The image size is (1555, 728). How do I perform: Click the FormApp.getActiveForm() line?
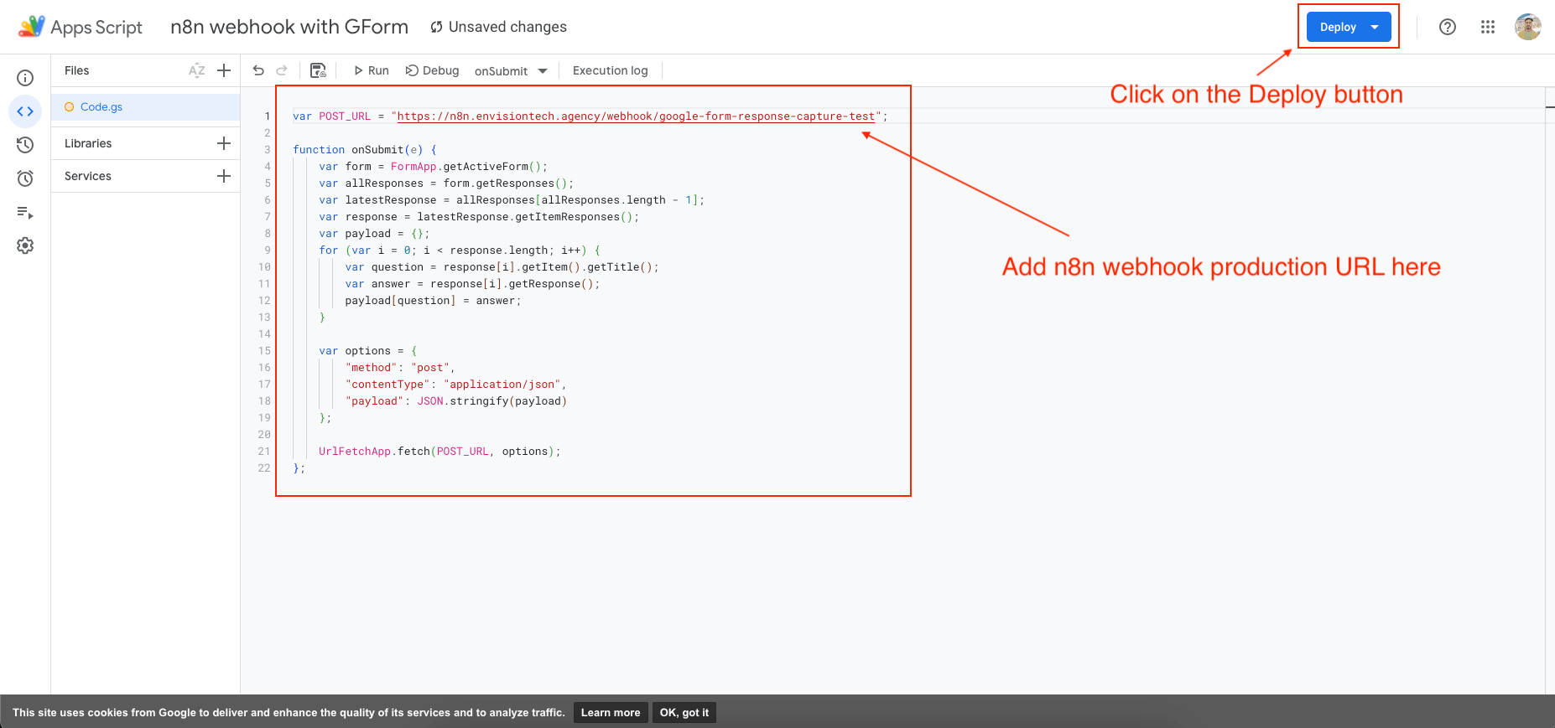click(x=433, y=167)
